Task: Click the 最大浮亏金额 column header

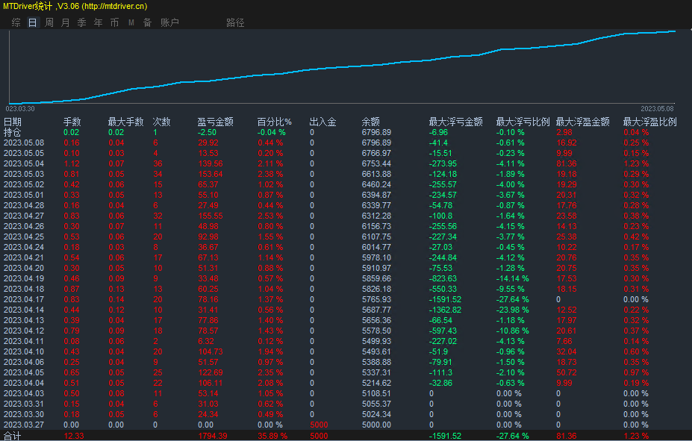Action: pos(456,122)
